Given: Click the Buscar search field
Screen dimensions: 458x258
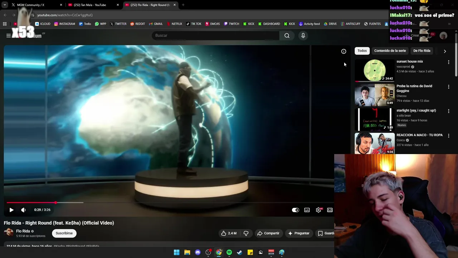Looking at the screenshot, I should (x=216, y=35).
